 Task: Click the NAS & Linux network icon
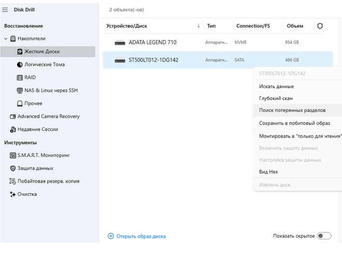tap(20, 91)
